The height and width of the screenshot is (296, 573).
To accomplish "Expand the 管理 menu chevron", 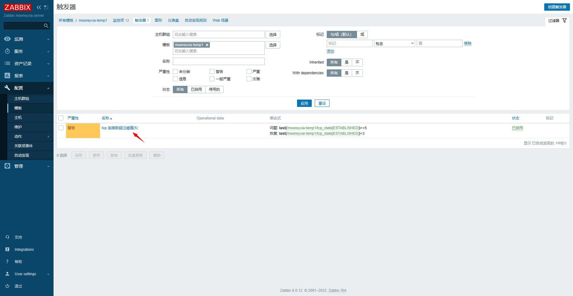I will pyautogui.click(x=48, y=166).
